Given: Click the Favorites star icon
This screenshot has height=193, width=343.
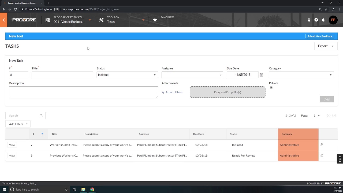Looking at the screenshot, I should [155, 20].
